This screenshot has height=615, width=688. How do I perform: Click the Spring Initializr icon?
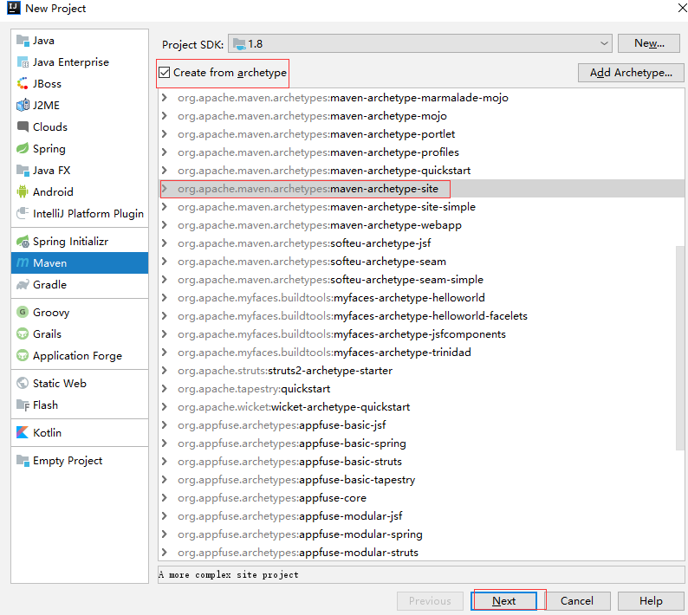click(23, 242)
